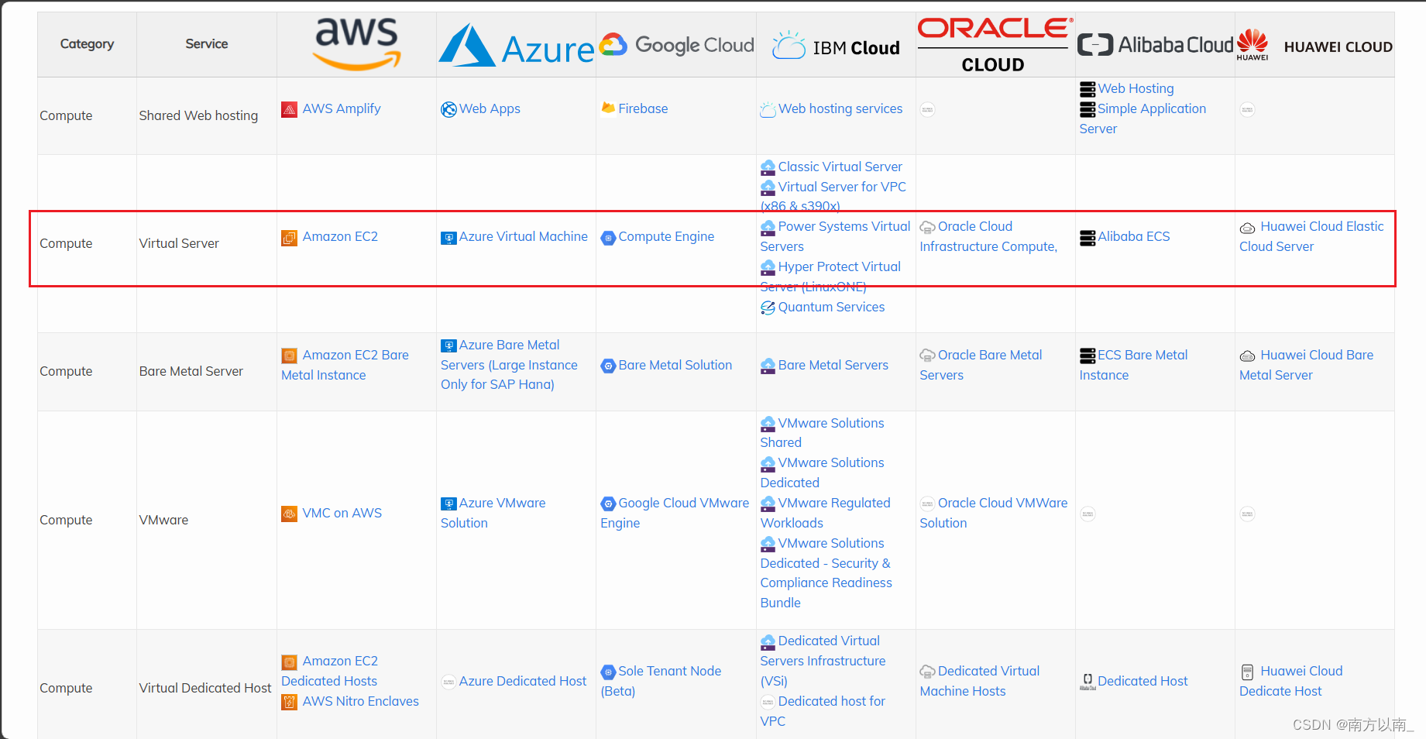Screen dimensions: 1426x739
Task: Click the Web Apps globe icon
Action: point(448,109)
